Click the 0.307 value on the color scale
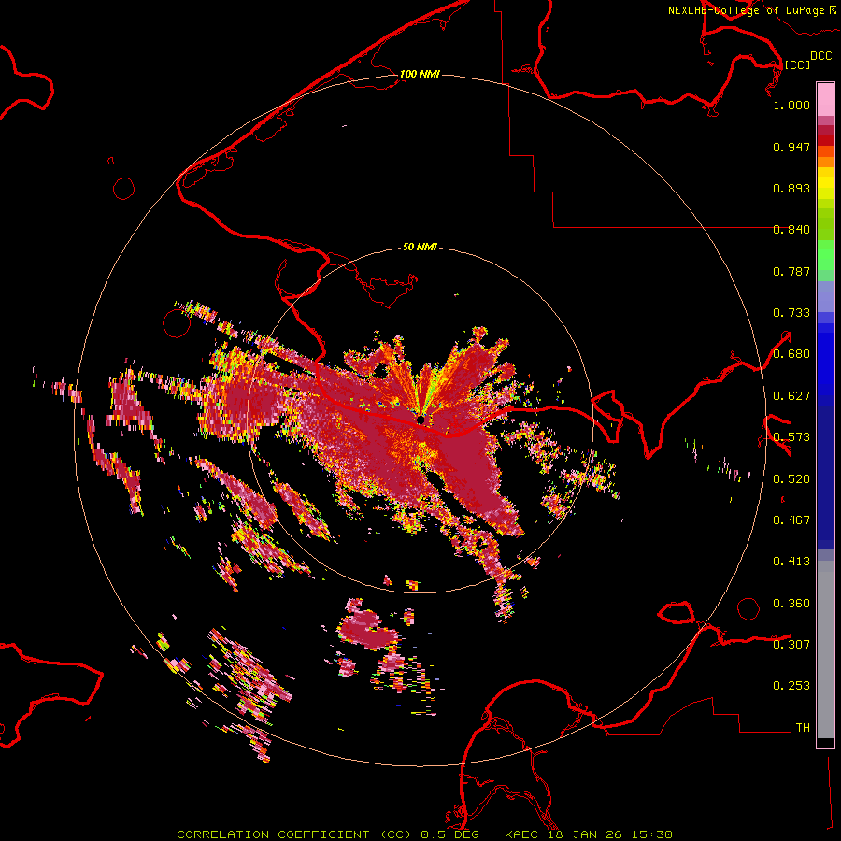Image resolution: width=841 pixels, height=841 pixels. click(x=791, y=644)
